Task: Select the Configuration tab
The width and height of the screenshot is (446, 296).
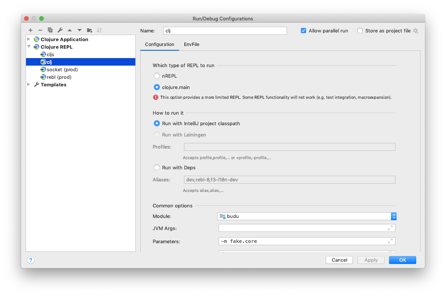Action: [x=159, y=44]
